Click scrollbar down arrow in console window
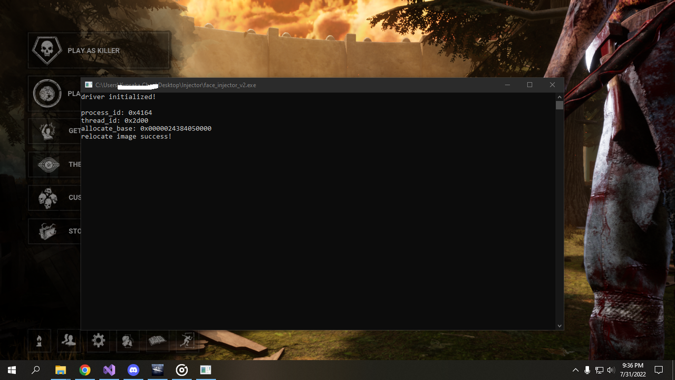This screenshot has width=675, height=380. point(560,326)
